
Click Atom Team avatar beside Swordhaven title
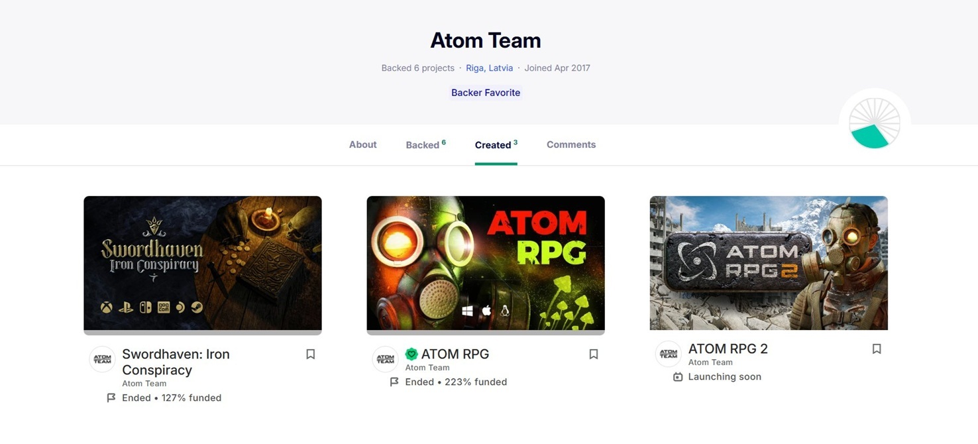click(x=103, y=359)
